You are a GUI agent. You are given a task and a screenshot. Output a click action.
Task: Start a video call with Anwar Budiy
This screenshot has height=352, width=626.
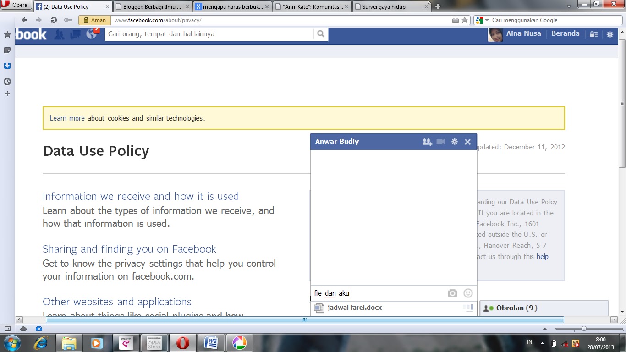(440, 142)
